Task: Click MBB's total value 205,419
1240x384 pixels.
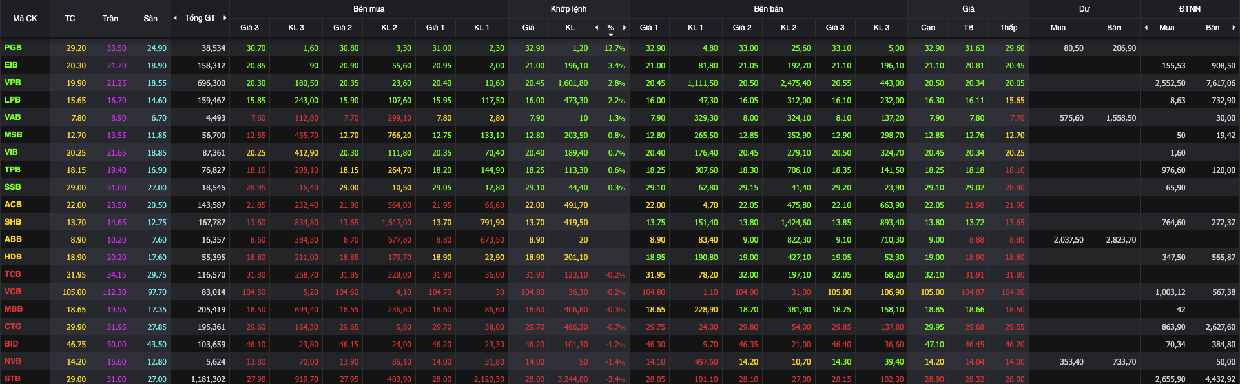Action: [x=211, y=310]
